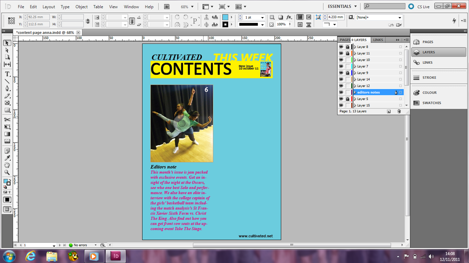Select the Direct Selection tool
Screen dimensions: 469x263
tap(7, 50)
